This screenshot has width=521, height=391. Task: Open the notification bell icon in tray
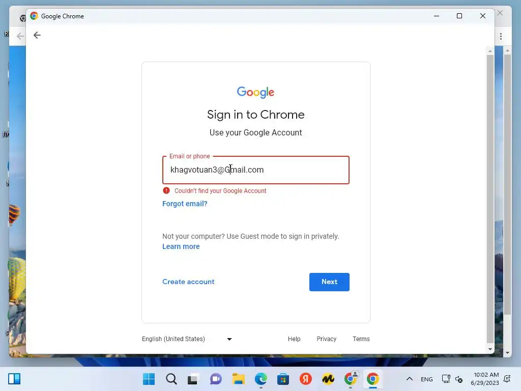(507, 379)
